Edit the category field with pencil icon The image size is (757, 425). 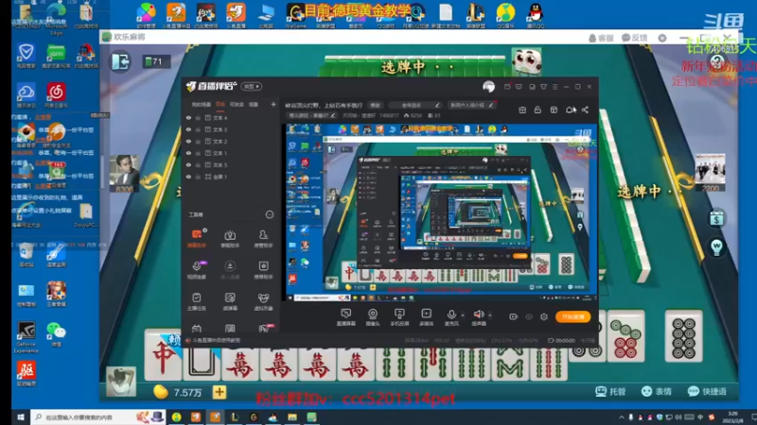click(x=415, y=105)
